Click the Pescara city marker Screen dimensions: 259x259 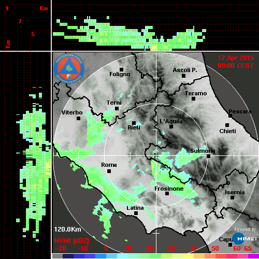(231, 116)
